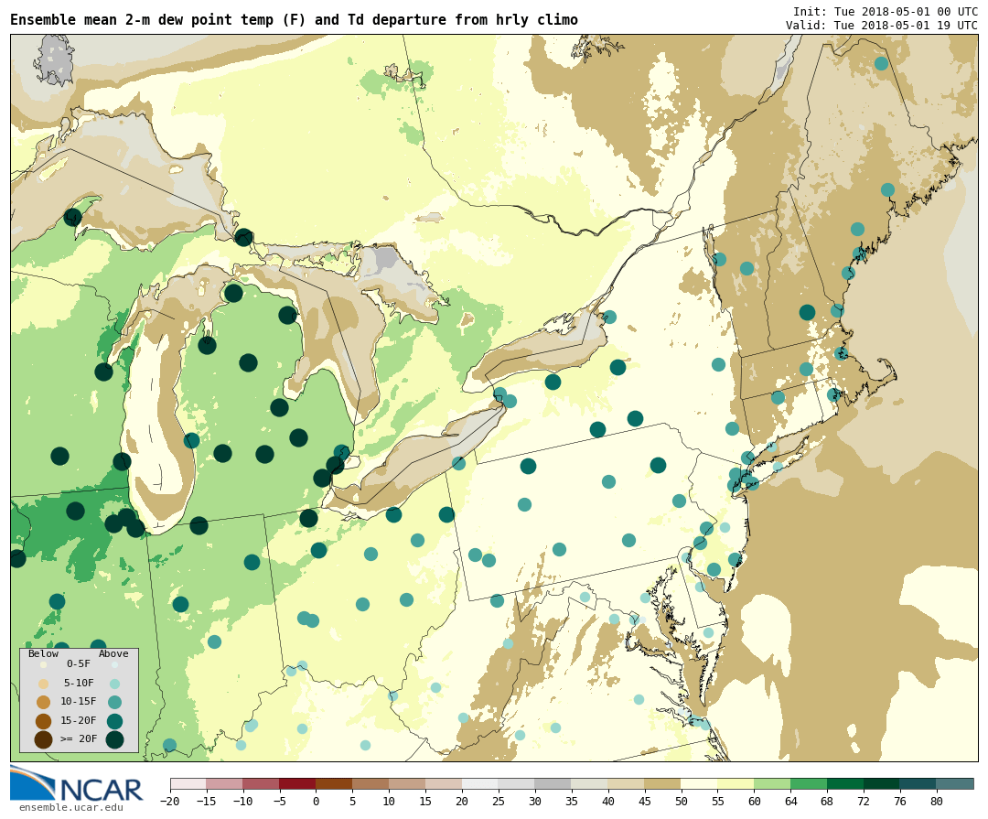
Task: Pick the colorbar swatch between -15 and -10
Action: (x=224, y=783)
